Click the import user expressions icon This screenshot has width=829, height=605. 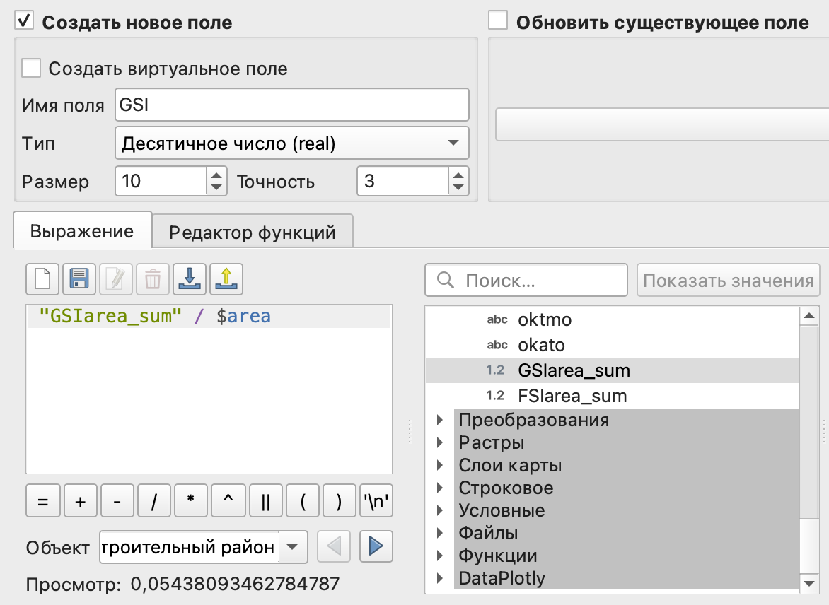[189, 279]
